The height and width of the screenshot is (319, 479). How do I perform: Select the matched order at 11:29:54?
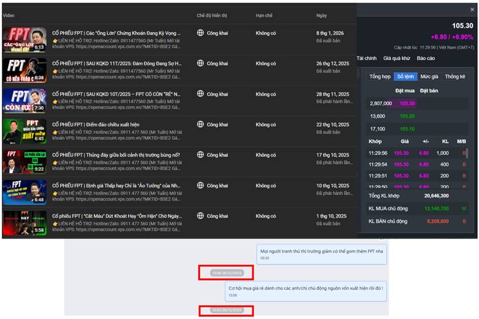pos(417,164)
